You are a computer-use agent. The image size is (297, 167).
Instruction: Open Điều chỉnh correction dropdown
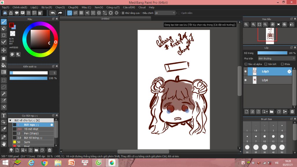click(165, 13)
